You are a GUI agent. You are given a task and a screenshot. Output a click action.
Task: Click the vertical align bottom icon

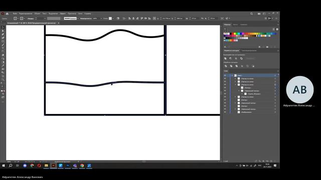point(149,18)
